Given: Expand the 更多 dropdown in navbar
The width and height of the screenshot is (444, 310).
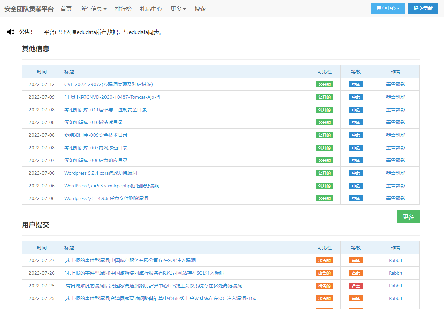Looking at the screenshot, I should [x=178, y=9].
